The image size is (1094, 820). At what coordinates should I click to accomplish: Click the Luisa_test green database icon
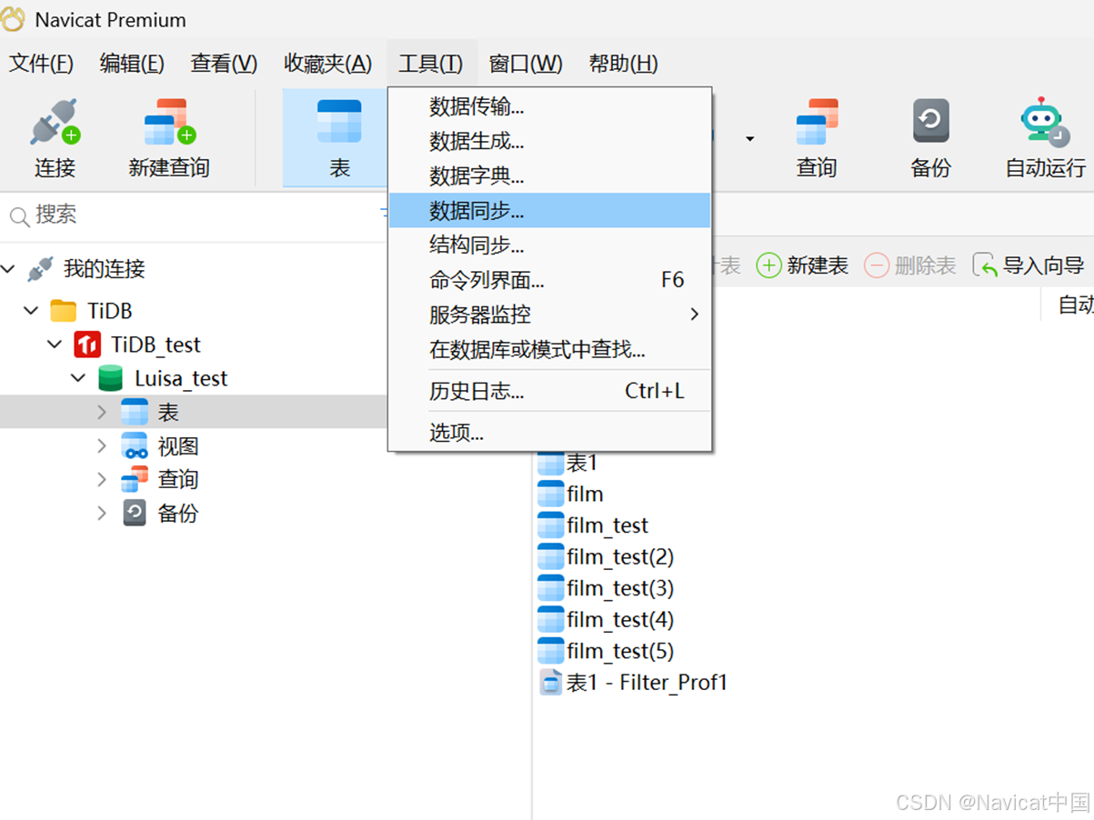[110, 378]
